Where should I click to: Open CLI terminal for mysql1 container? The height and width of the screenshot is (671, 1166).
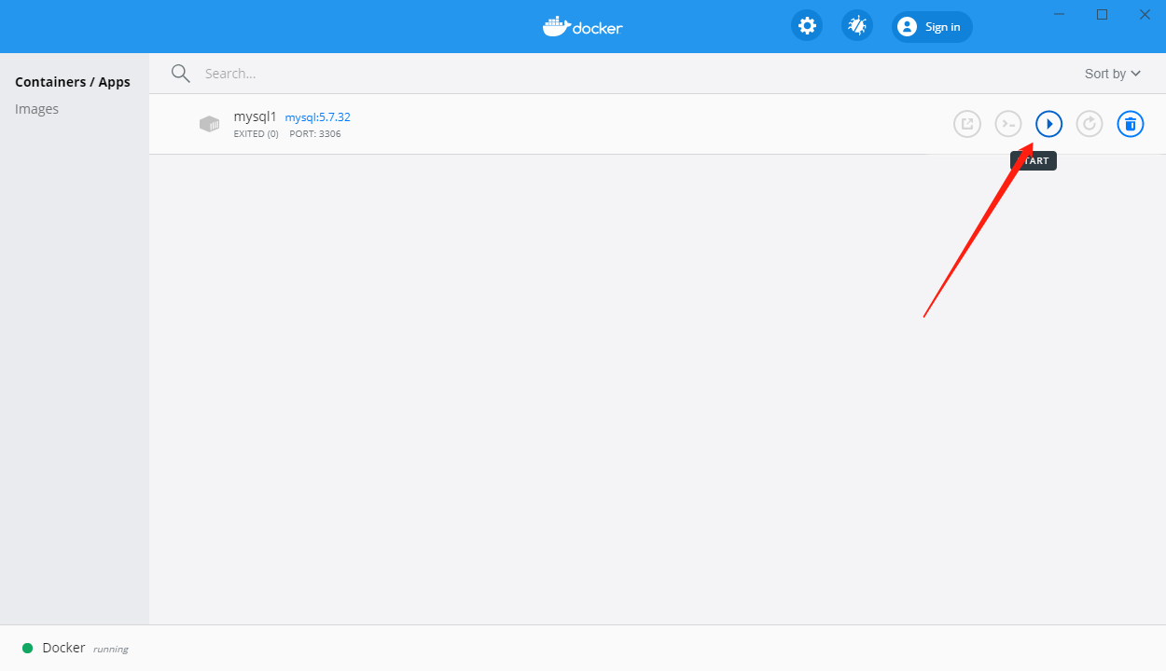(x=1008, y=123)
